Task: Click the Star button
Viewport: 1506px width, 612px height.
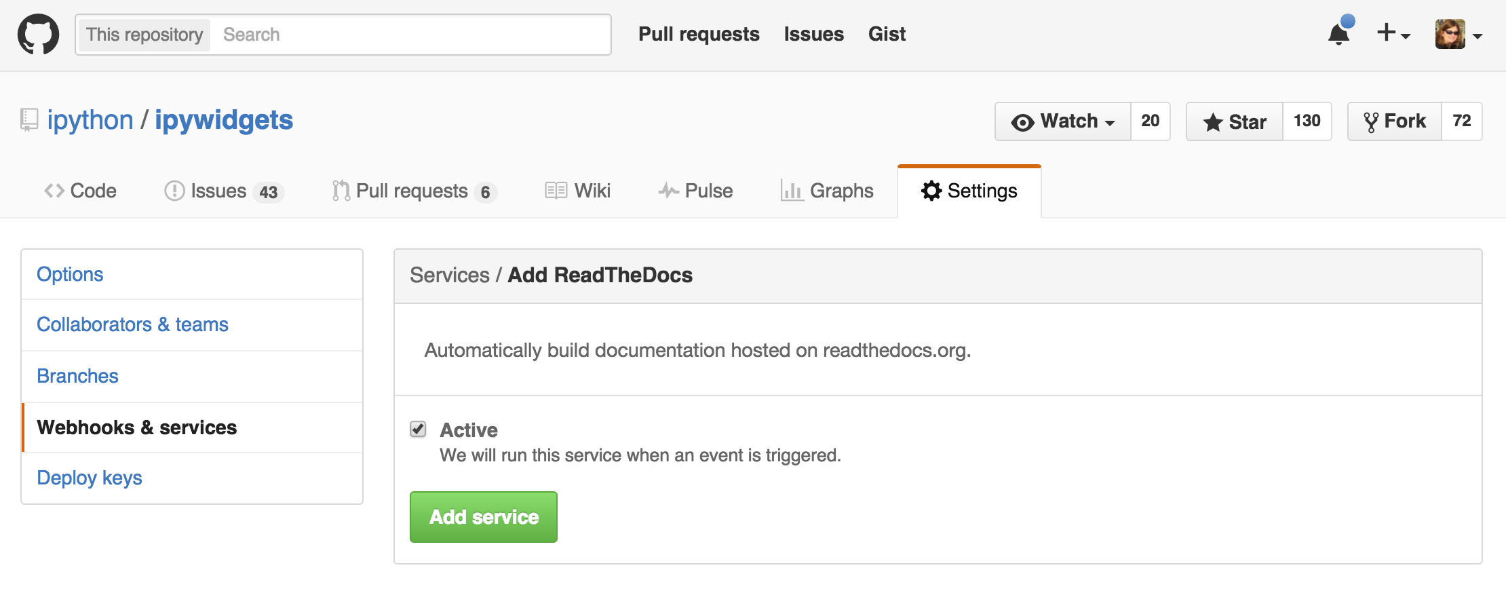Action: 1234,121
